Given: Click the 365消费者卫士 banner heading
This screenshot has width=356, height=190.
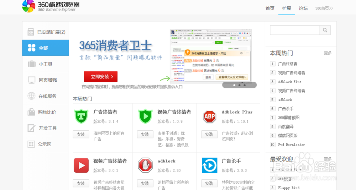Looking at the screenshot, I should tap(115, 45).
